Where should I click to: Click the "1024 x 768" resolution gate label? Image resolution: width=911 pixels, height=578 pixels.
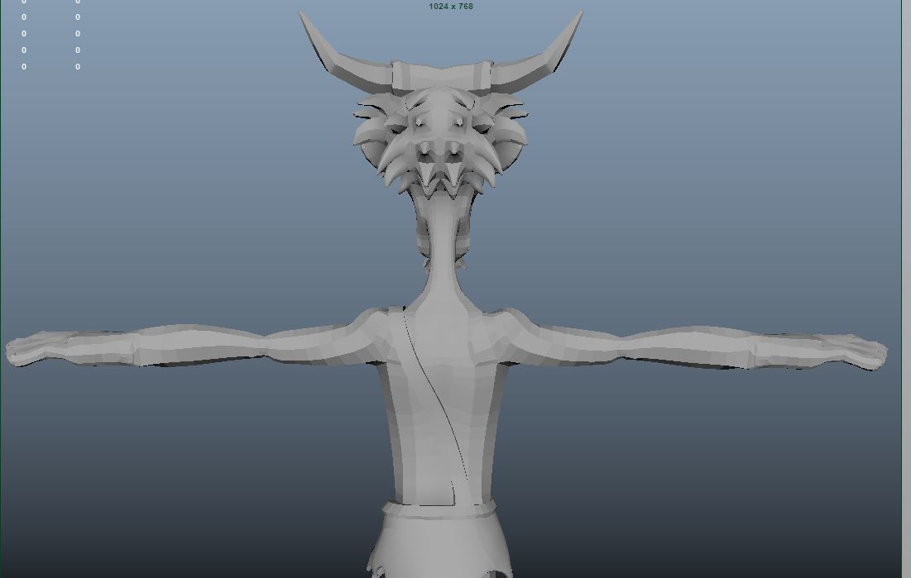(451, 7)
